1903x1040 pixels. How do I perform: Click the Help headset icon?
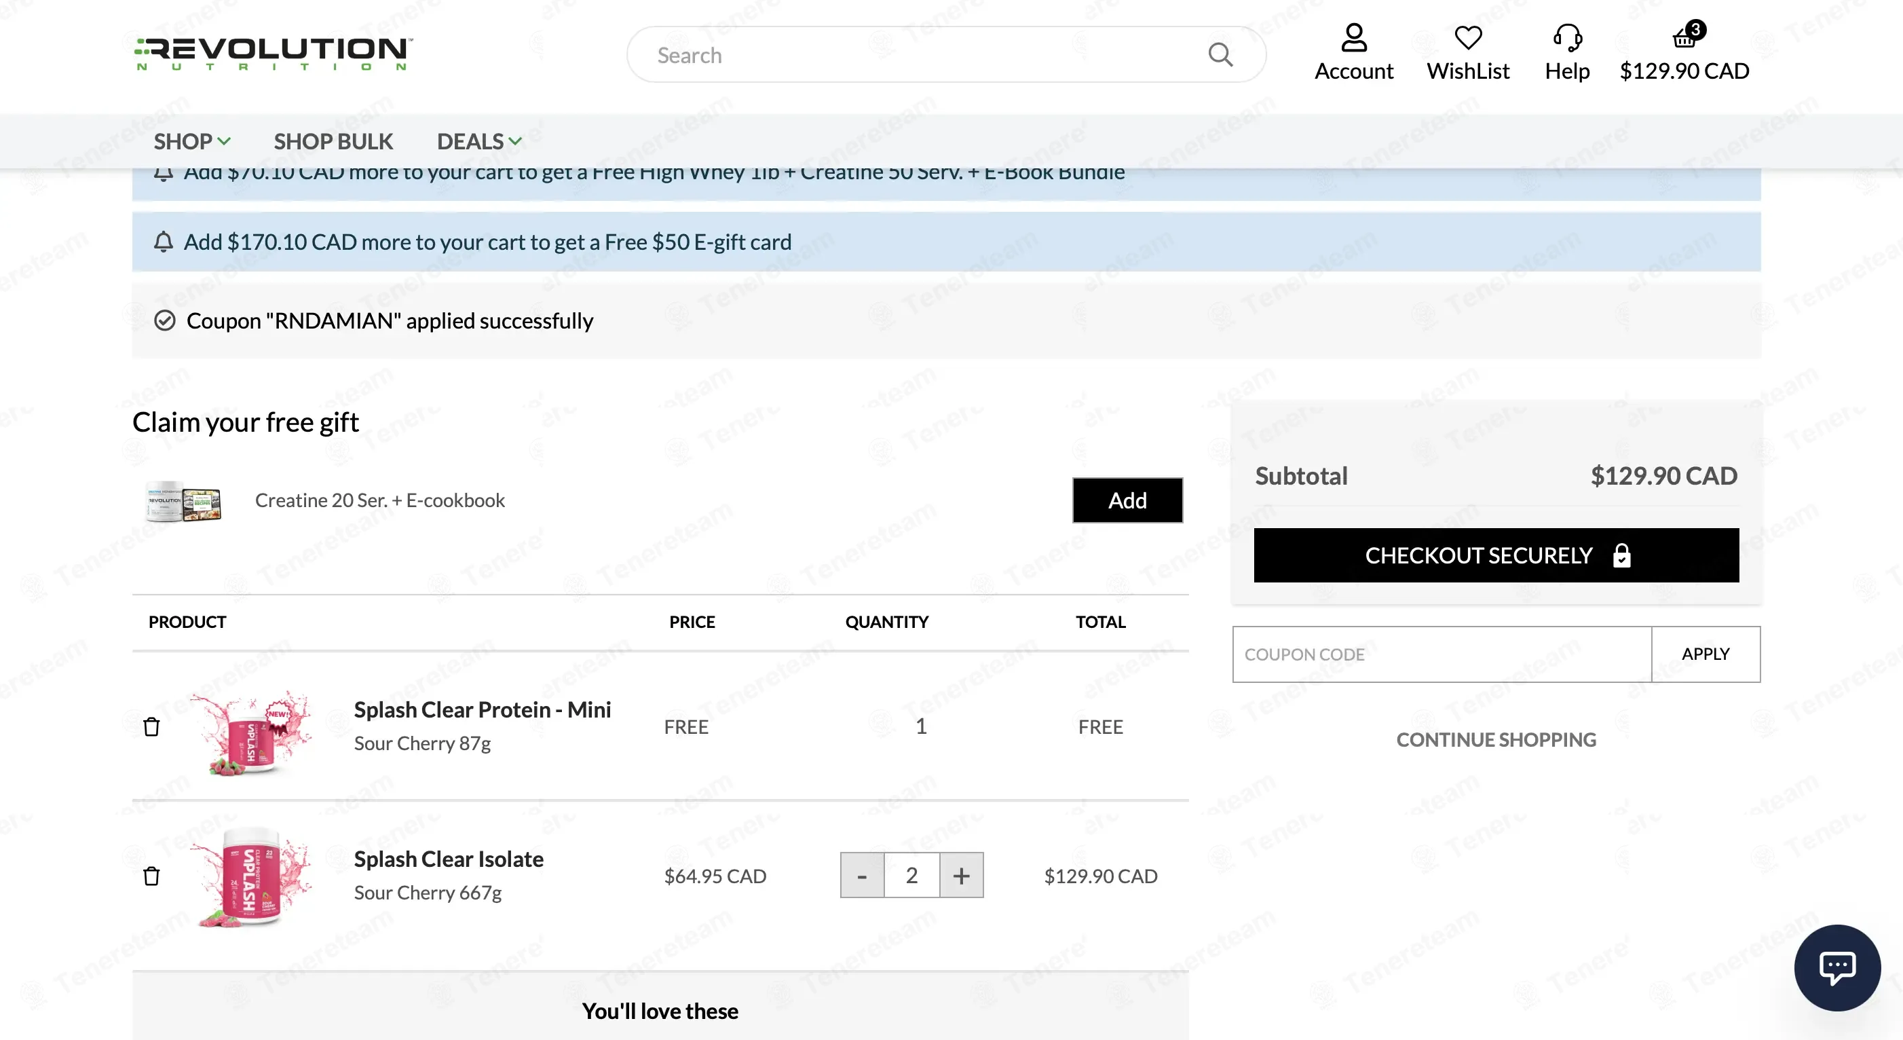(x=1567, y=38)
